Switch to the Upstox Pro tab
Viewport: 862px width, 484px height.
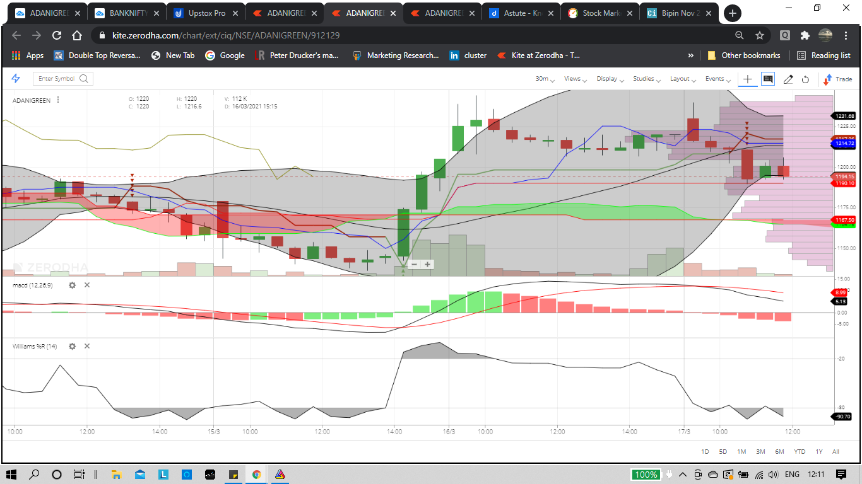coord(205,13)
